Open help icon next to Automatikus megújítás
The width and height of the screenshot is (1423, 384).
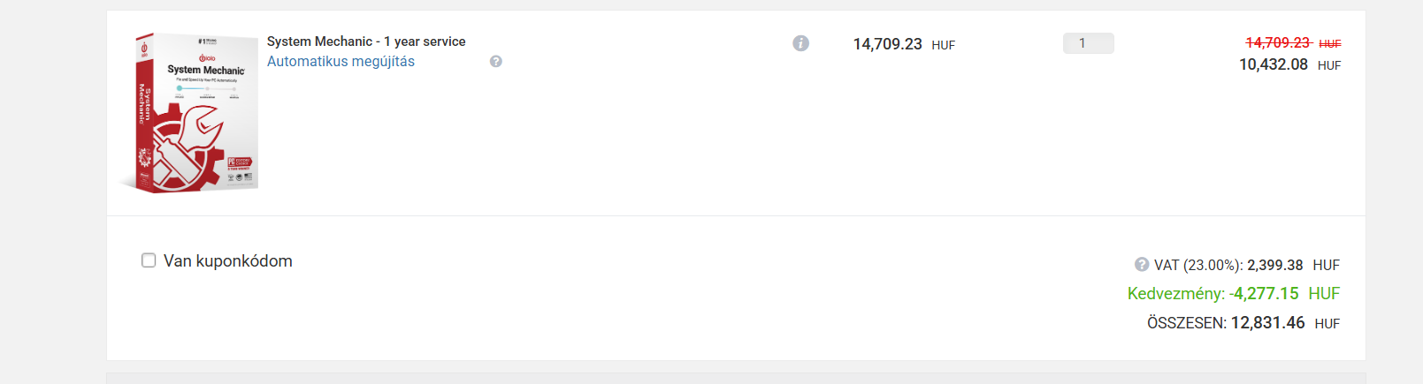[496, 61]
